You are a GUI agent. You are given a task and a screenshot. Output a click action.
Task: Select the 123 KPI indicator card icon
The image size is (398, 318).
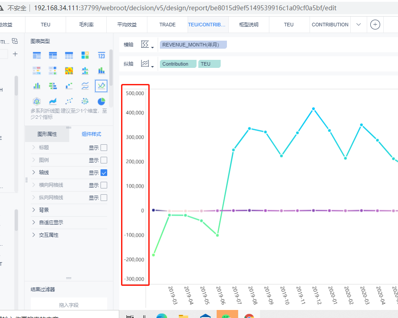(101, 55)
